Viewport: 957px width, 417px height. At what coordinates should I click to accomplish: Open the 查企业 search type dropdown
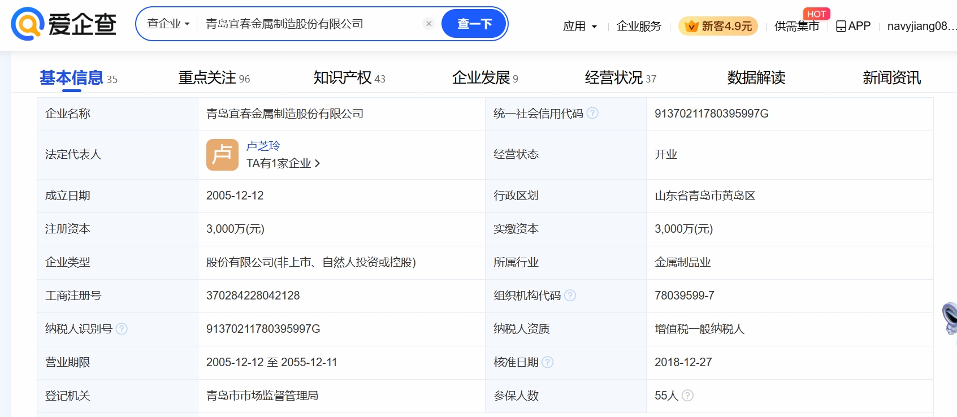click(x=168, y=24)
